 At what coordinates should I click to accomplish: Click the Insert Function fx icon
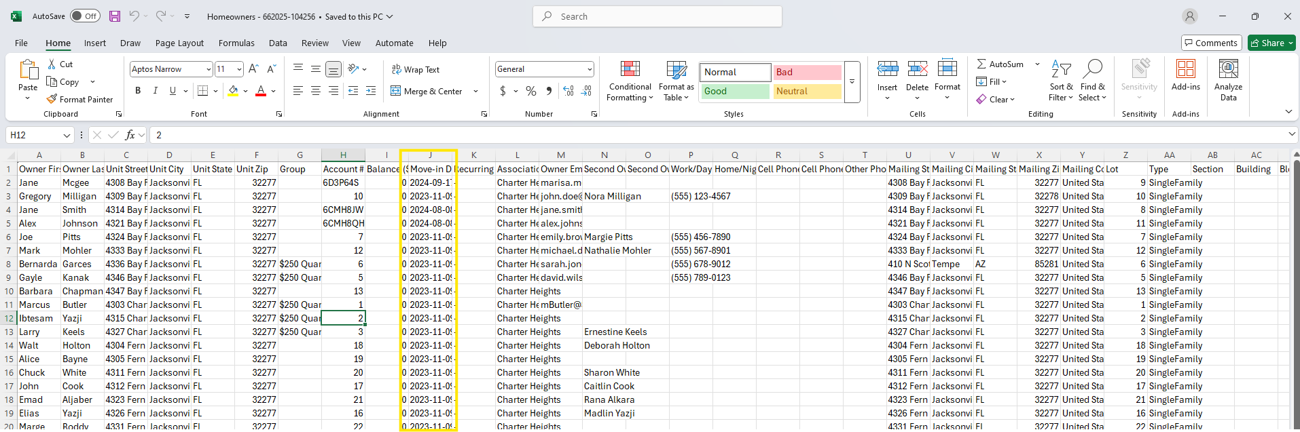point(130,135)
